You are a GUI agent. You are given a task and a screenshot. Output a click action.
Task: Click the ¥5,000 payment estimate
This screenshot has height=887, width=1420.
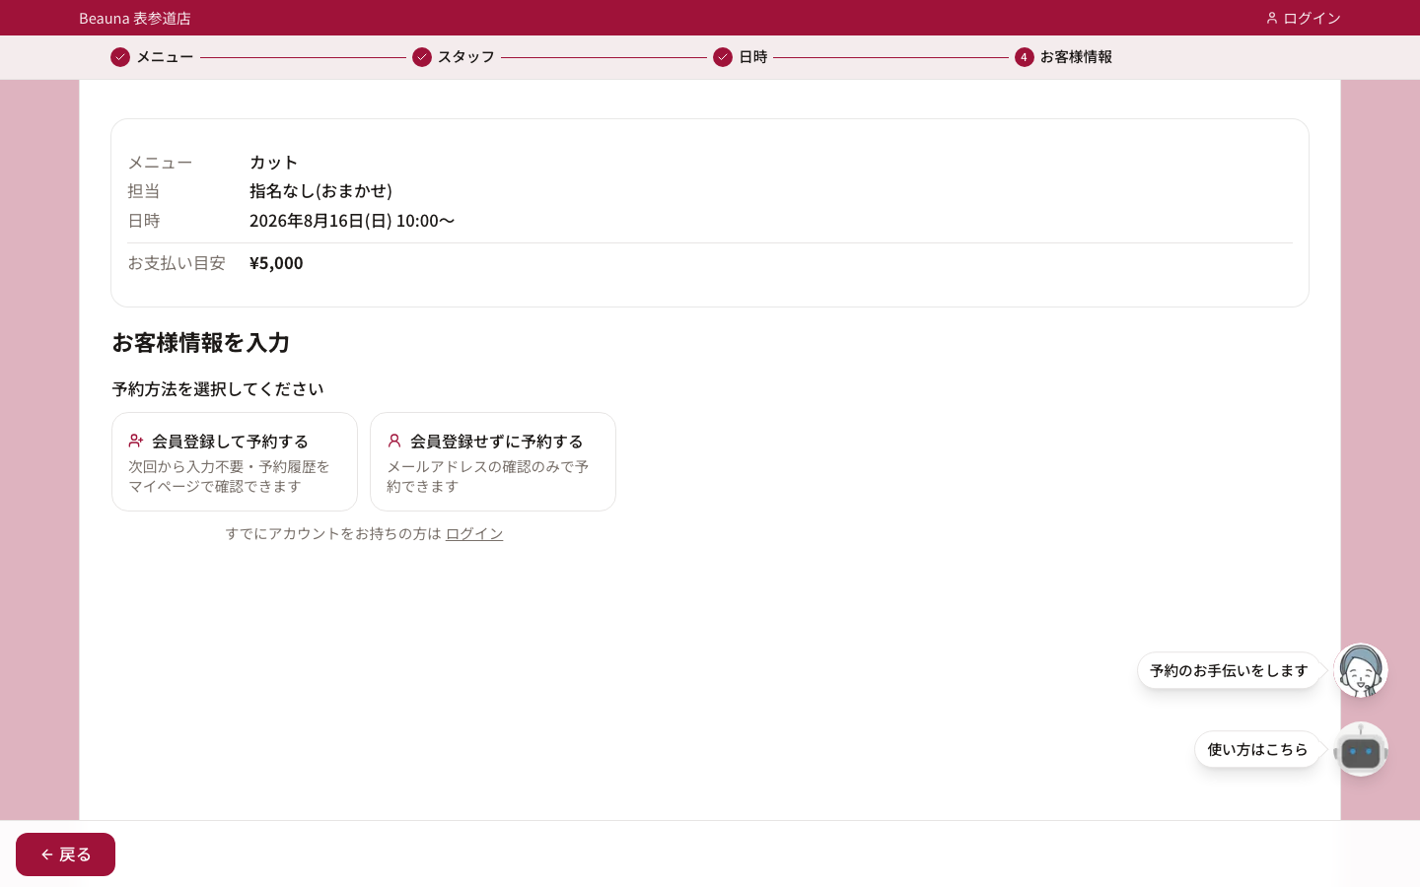coord(276,262)
